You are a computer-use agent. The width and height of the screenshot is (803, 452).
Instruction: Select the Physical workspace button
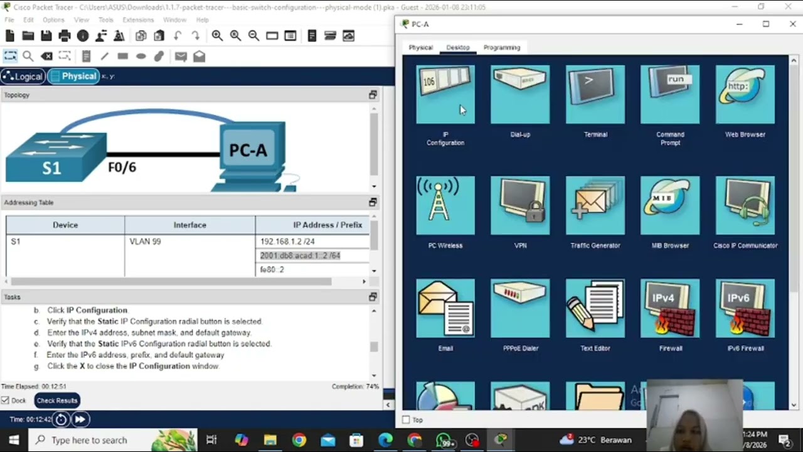tap(73, 77)
